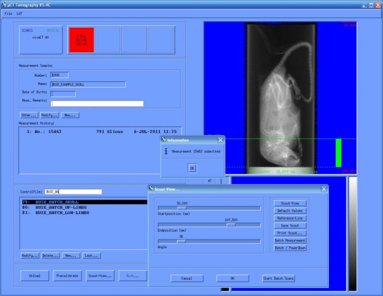383x296 pixels.
Task: Click the Batch Measurement button
Action: [x=290, y=241]
